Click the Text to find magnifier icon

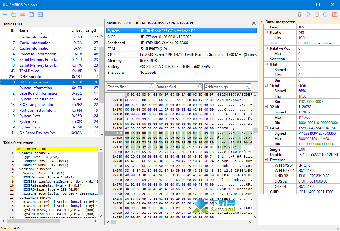(x=151, y=87)
